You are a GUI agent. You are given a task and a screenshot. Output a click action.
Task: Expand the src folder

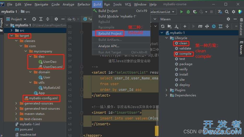point(11,30)
